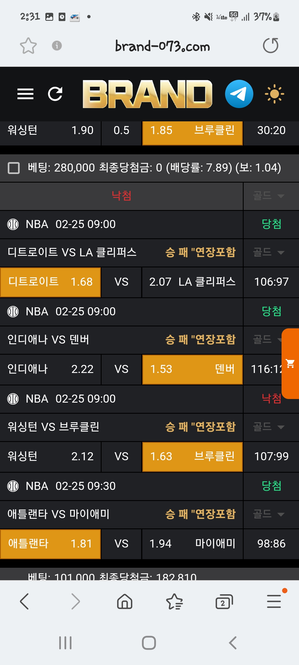
Task: Open the orange shopping cart panel
Action: click(290, 363)
